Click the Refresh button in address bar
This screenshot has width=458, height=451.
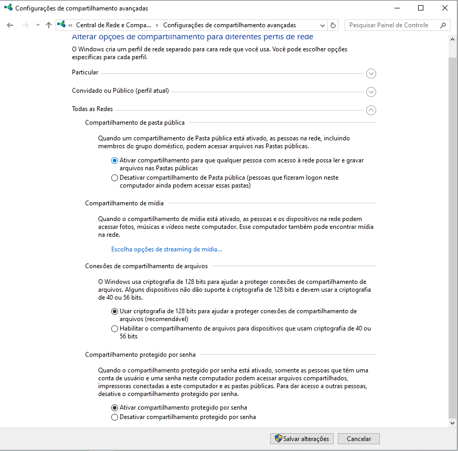coord(333,25)
